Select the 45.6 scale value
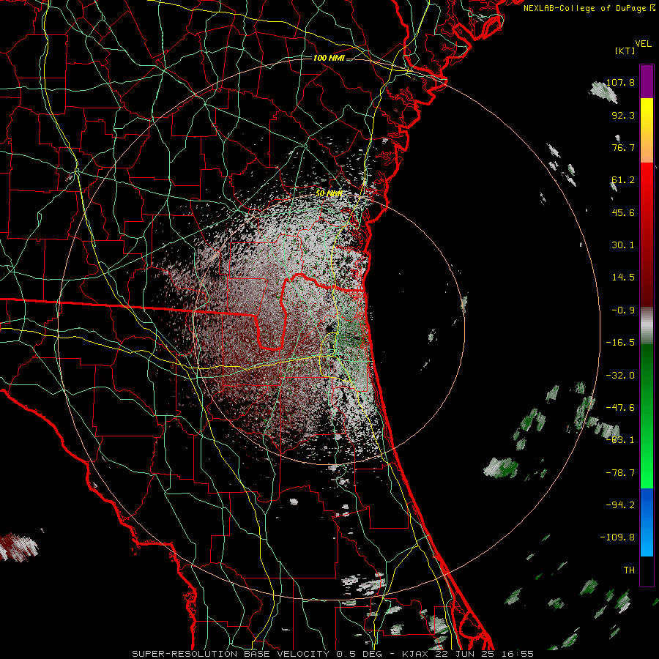The width and height of the screenshot is (659, 659). coord(623,212)
